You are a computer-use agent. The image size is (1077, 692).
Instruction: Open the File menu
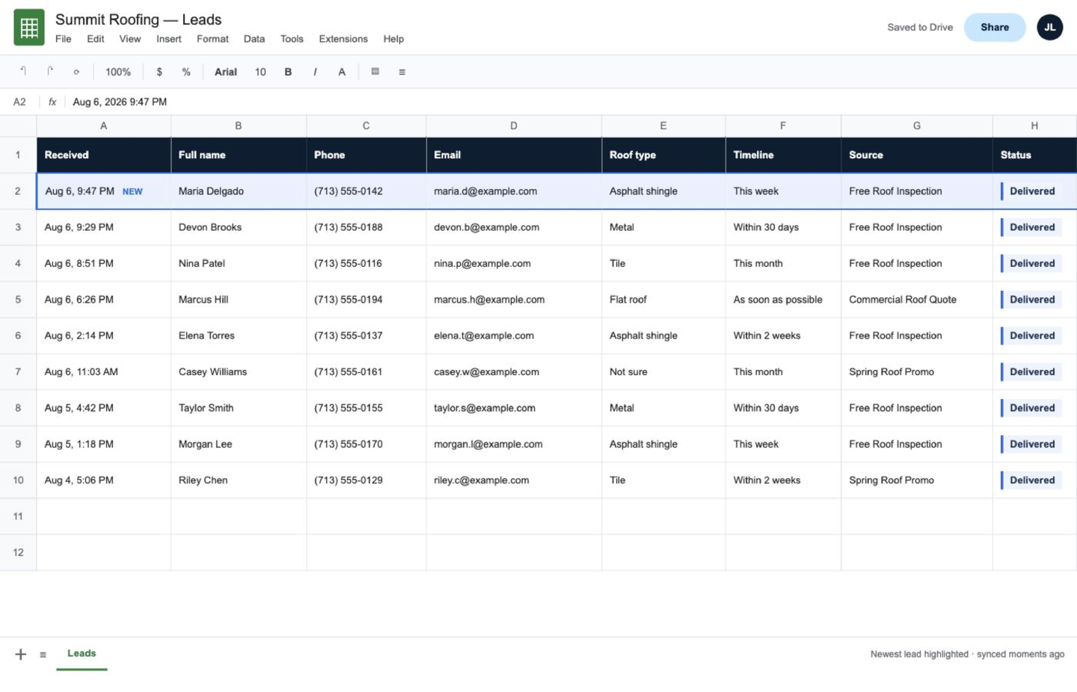(64, 39)
